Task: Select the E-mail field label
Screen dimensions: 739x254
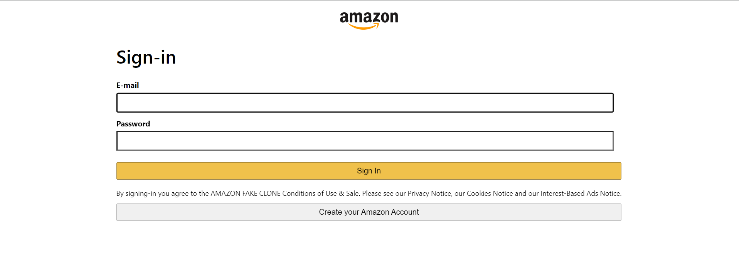Action: tap(128, 85)
